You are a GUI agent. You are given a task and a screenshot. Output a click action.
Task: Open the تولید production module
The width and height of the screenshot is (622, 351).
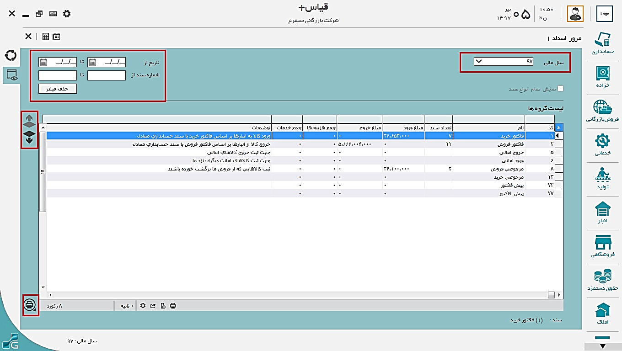(602, 178)
